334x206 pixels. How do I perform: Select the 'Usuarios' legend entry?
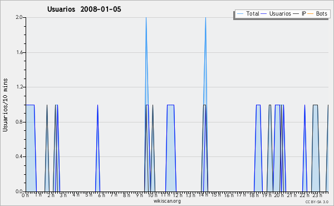tap(280, 13)
